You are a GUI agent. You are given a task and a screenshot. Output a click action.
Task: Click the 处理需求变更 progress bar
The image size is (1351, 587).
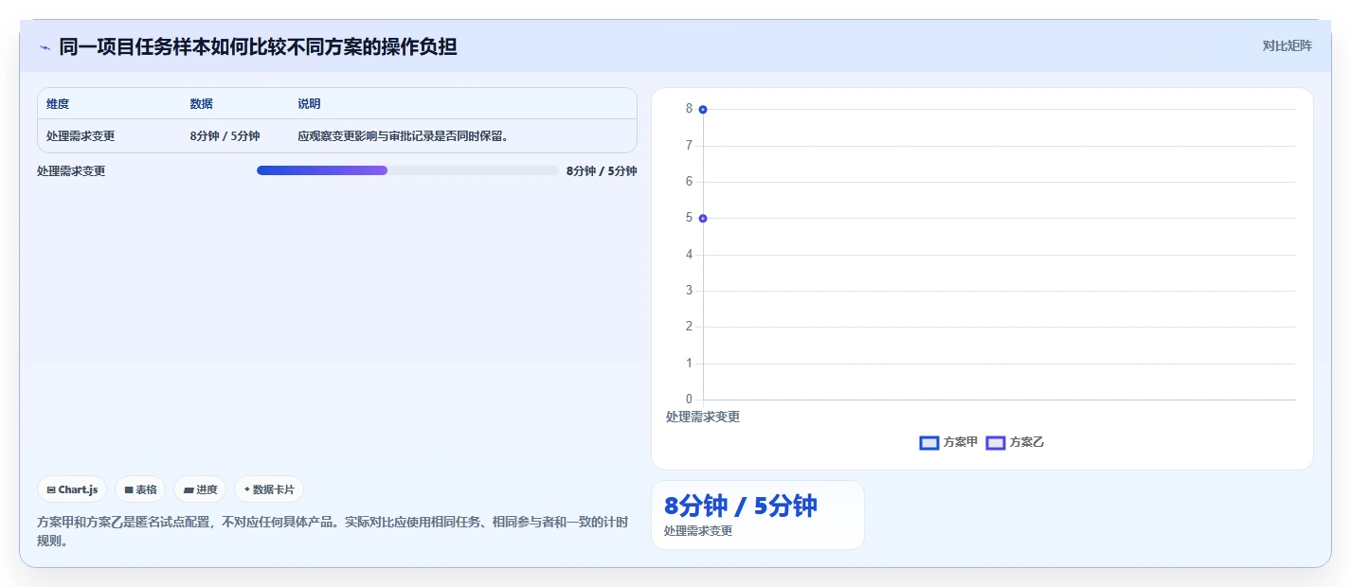407,170
